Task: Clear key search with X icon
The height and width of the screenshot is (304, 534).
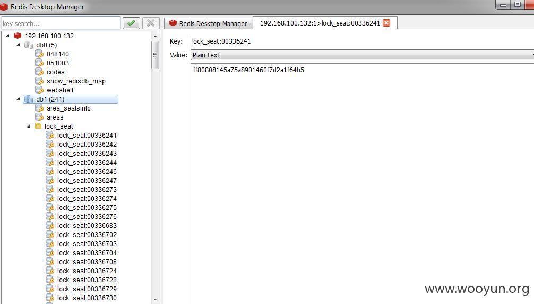Action: pyautogui.click(x=151, y=23)
